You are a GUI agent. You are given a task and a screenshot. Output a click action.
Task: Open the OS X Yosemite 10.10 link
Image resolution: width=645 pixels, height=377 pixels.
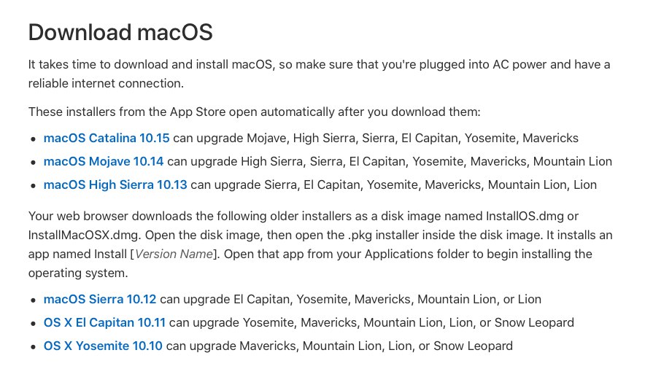[x=103, y=346]
